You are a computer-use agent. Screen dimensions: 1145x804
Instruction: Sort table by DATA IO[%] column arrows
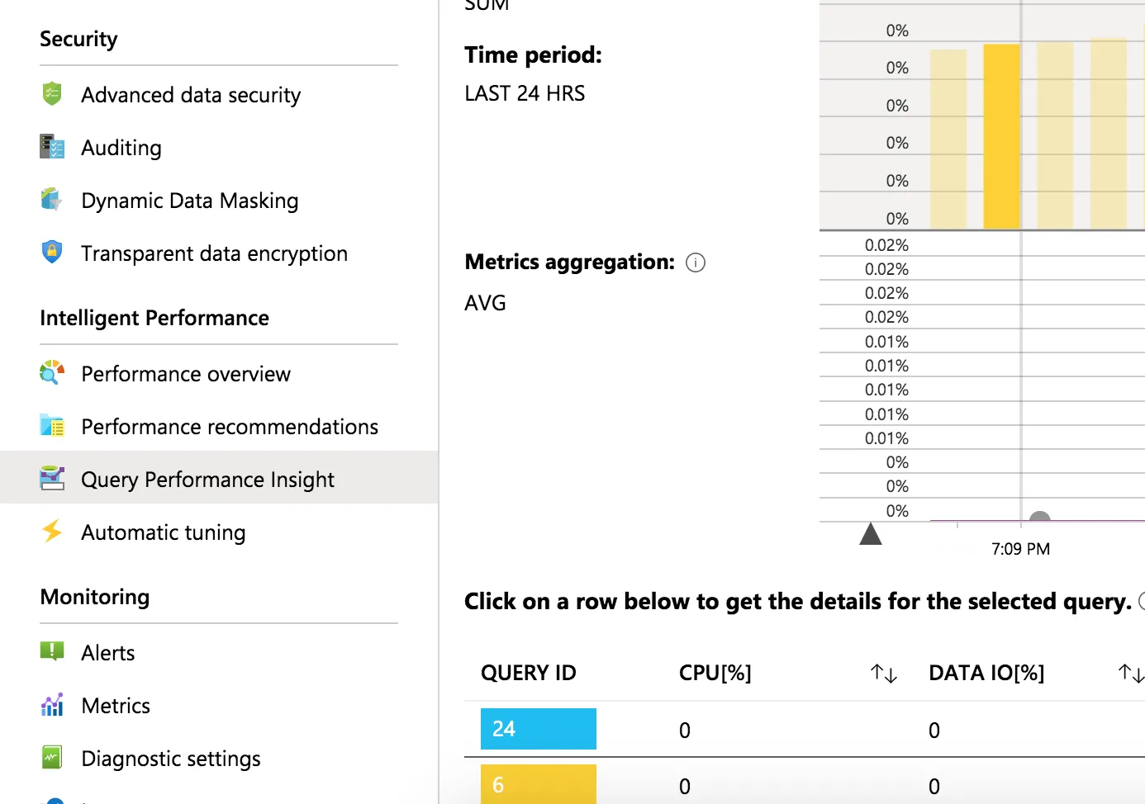pos(1130,674)
